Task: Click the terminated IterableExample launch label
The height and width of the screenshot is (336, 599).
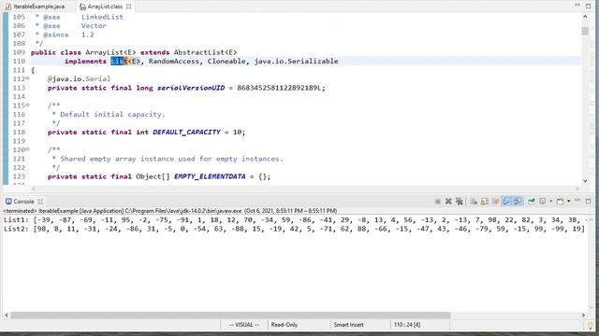Action: [170, 211]
